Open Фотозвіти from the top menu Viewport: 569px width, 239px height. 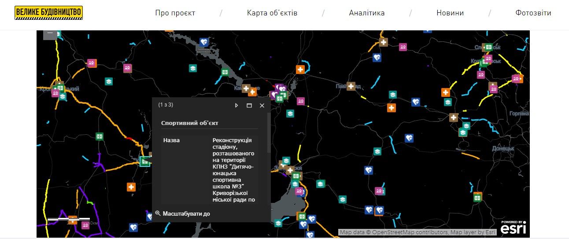533,13
